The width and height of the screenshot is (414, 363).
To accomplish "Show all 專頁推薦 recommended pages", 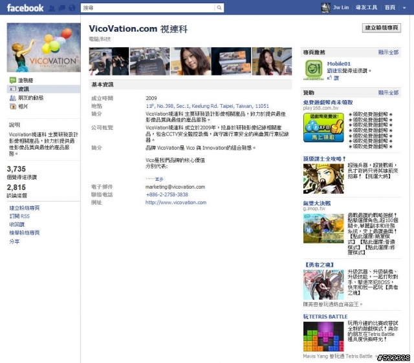I will click(388, 52).
